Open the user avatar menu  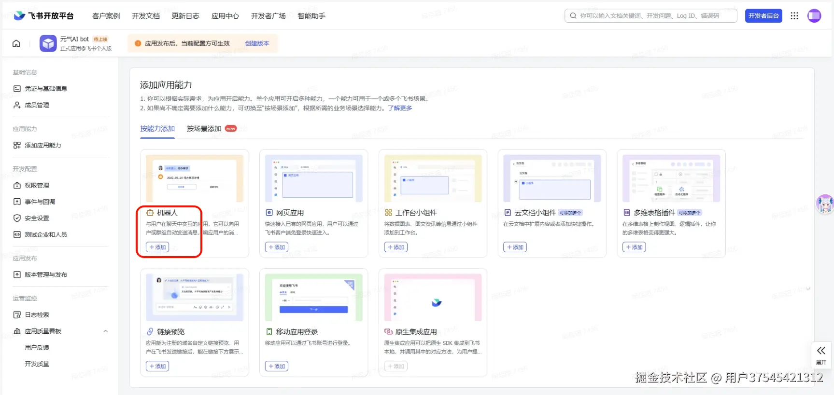point(814,16)
